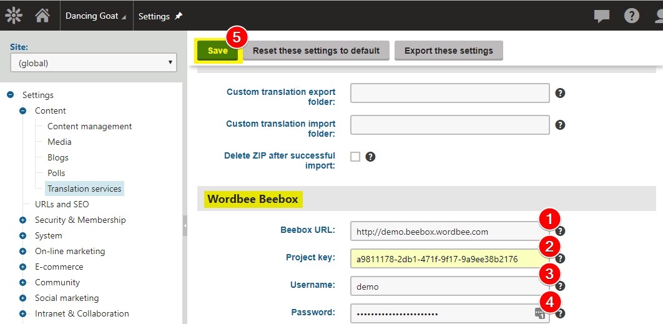Image resolution: width=663 pixels, height=324 pixels.
Task: Select Translation services in the tree
Action: (84, 189)
